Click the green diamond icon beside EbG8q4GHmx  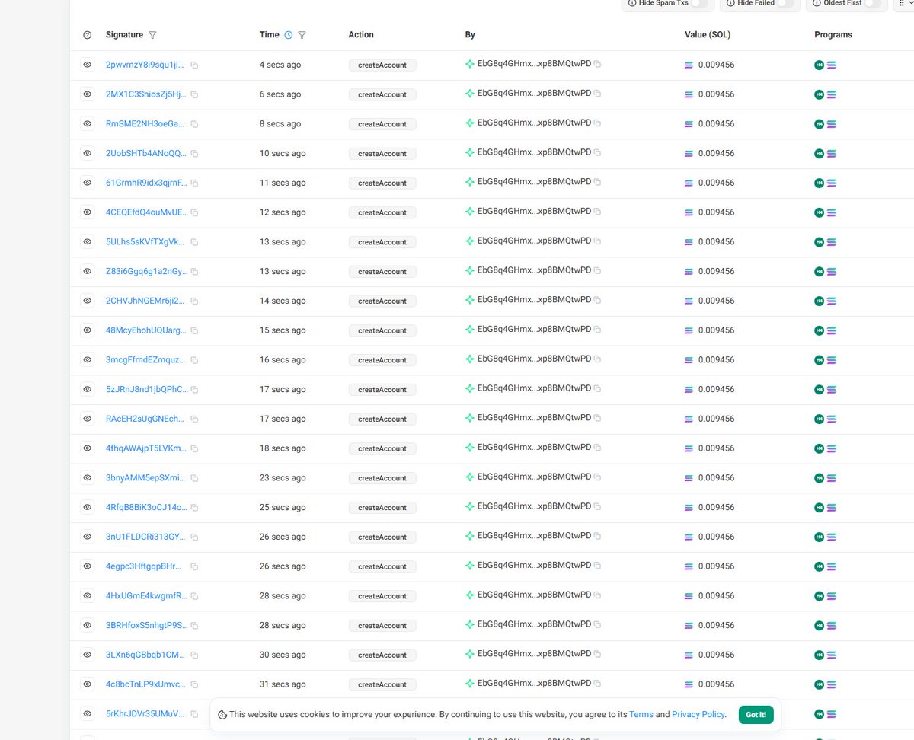[x=469, y=64]
